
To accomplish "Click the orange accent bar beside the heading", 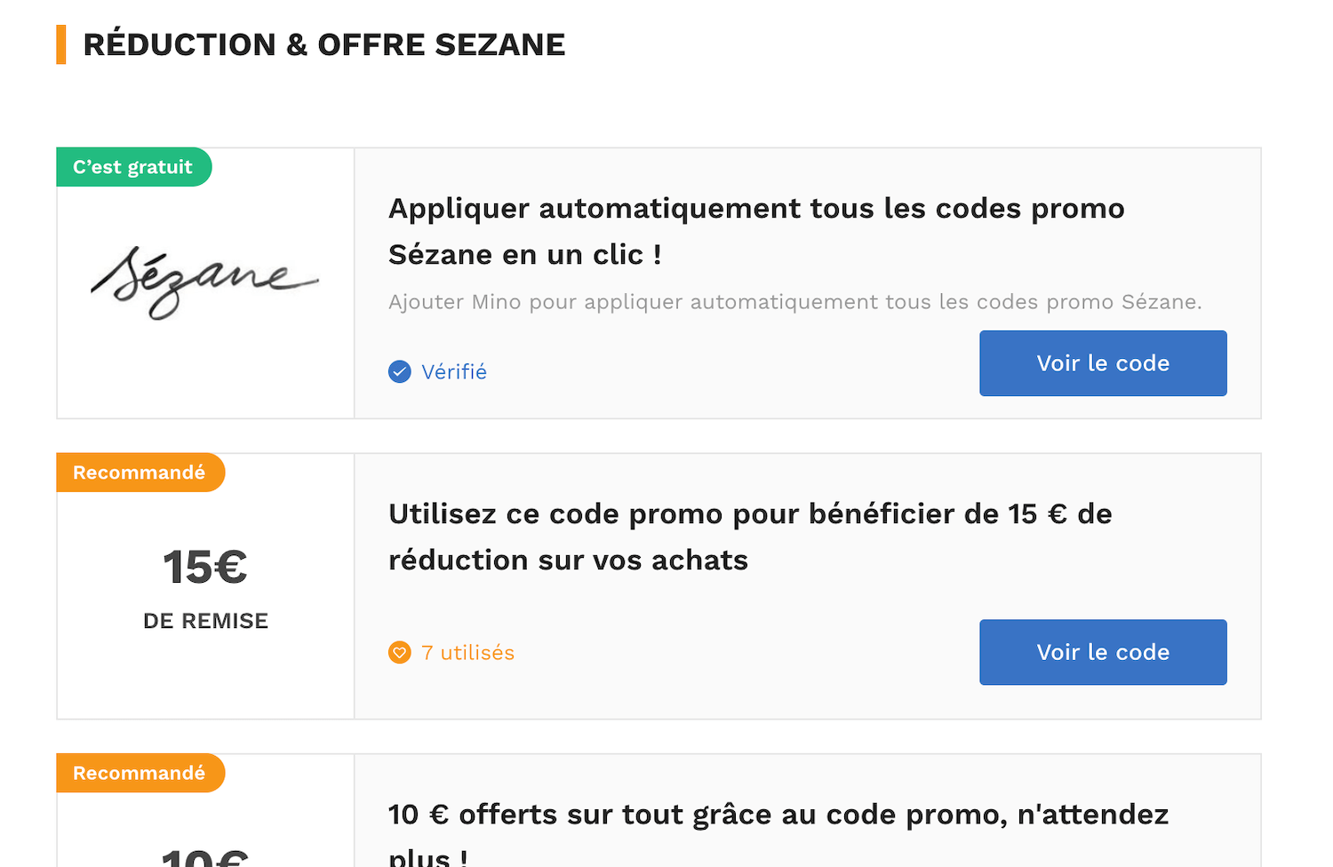I will [60, 43].
